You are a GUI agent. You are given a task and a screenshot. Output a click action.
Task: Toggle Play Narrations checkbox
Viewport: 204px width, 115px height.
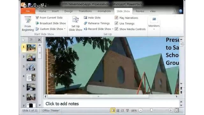(x=116, y=18)
